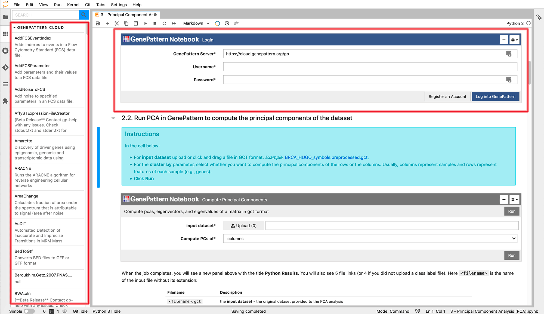Click the Username input field

pyautogui.click(x=369, y=67)
